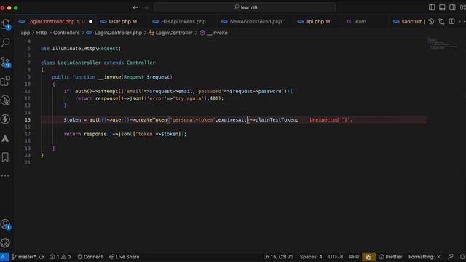Start Live Share from status bar
The width and height of the screenshot is (466, 262).
[125, 257]
